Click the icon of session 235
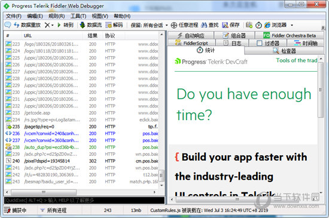This screenshot has width=329, height=218. [8, 127]
